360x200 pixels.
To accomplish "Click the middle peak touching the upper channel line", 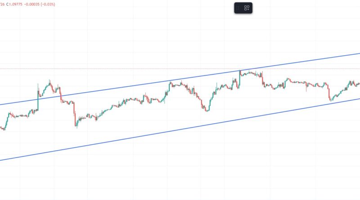I will (x=170, y=82).
